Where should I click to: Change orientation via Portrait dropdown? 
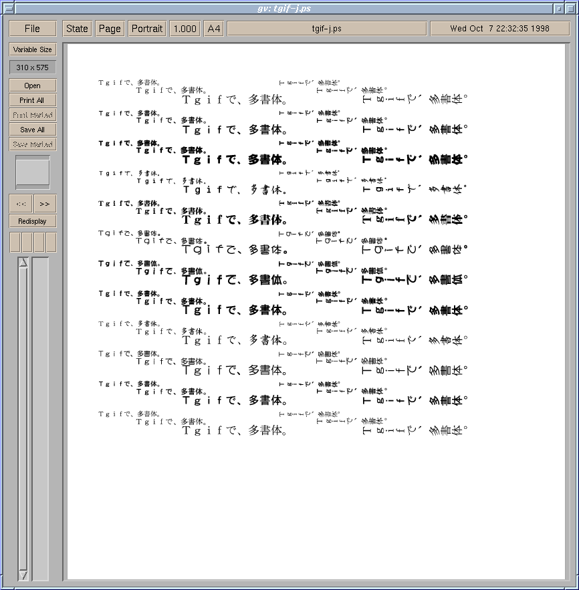pyautogui.click(x=146, y=29)
